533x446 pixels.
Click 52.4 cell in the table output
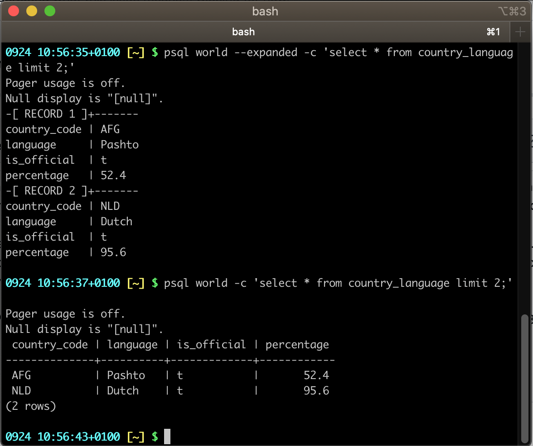coord(316,375)
